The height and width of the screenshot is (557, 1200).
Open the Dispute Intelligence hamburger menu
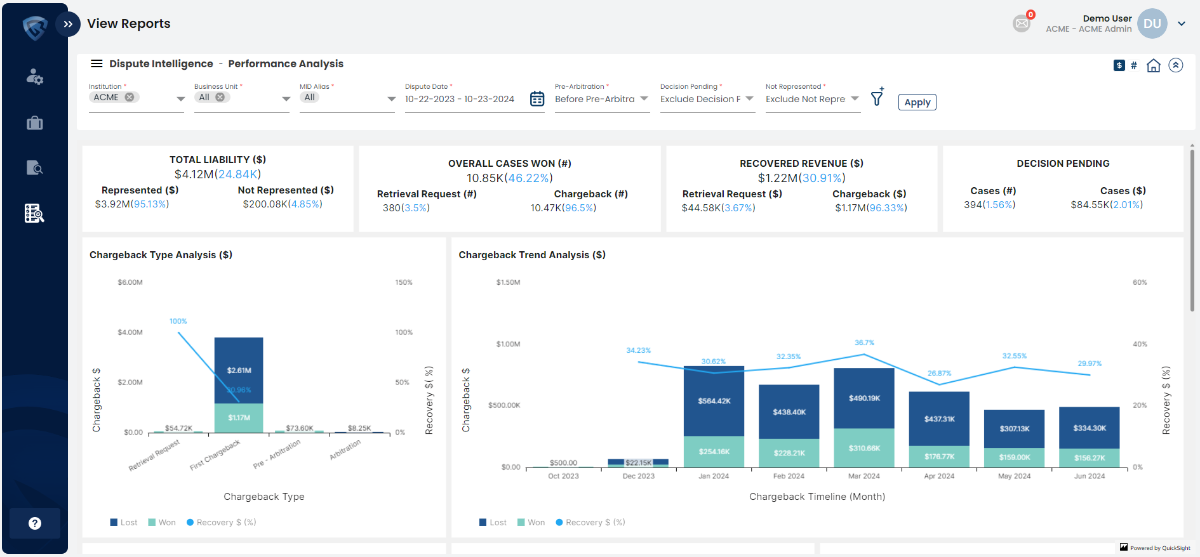pos(97,63)
